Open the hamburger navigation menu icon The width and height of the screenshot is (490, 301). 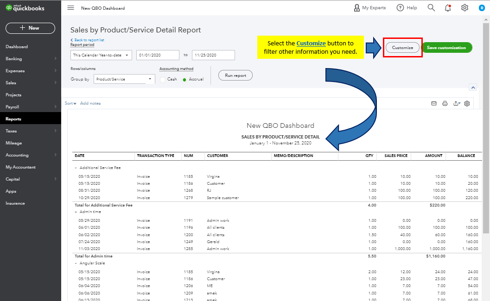tap(70, 8)
